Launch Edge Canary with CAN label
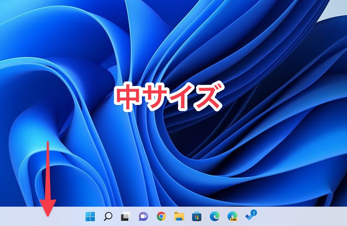 (x=232, y=216)
